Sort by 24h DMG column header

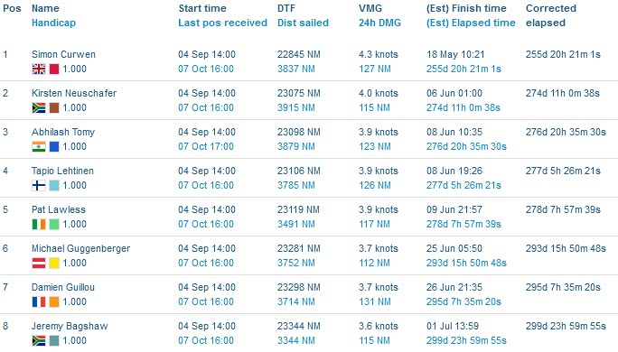(379, 23)
